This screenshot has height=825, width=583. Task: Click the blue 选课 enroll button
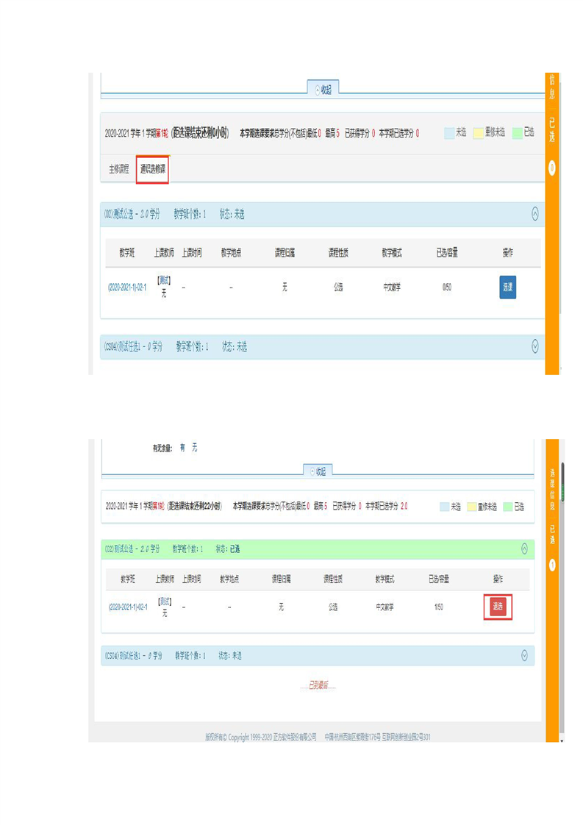click(507, 287)
